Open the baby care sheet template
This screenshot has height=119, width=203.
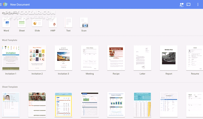[11, 105]
